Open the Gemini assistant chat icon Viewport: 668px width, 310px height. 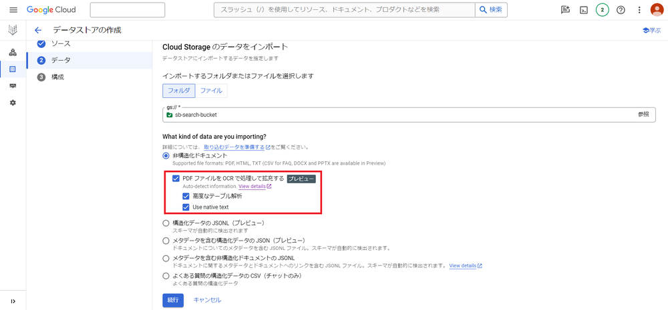click(x=565, y=10)
